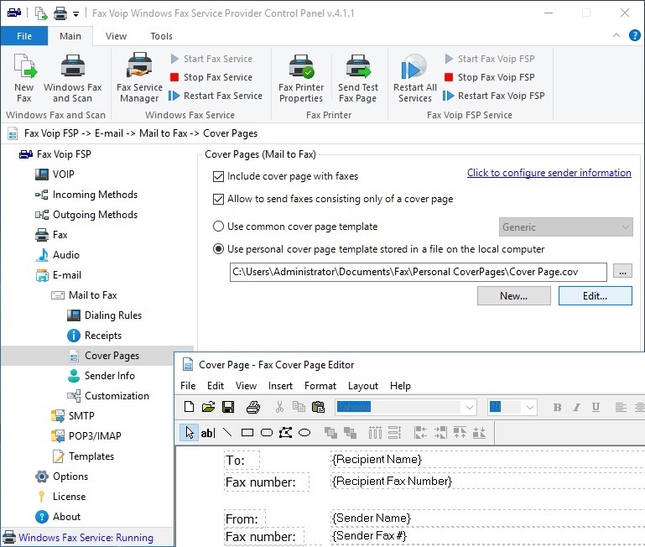
Task: Open the File ribbon tab
Action: coord(24,36)
